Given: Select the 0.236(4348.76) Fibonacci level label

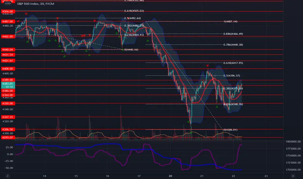Looking at the screenshot, I should [x=233, y=104].
